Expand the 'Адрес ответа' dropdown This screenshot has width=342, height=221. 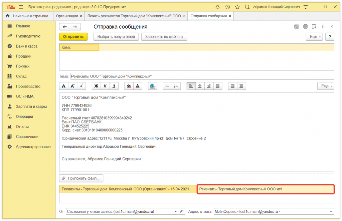[331, 211]
